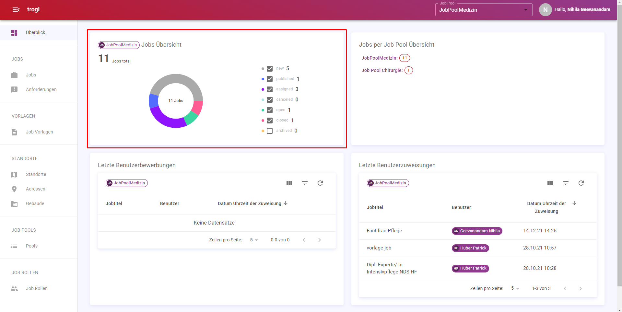Go to previous page in Benutzerzuweisungen table
Screen dimensions: 622x312
(565, 289)
